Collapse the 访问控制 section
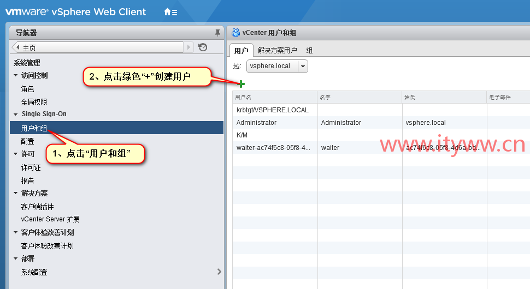The image size is (530, 289). 15,76
